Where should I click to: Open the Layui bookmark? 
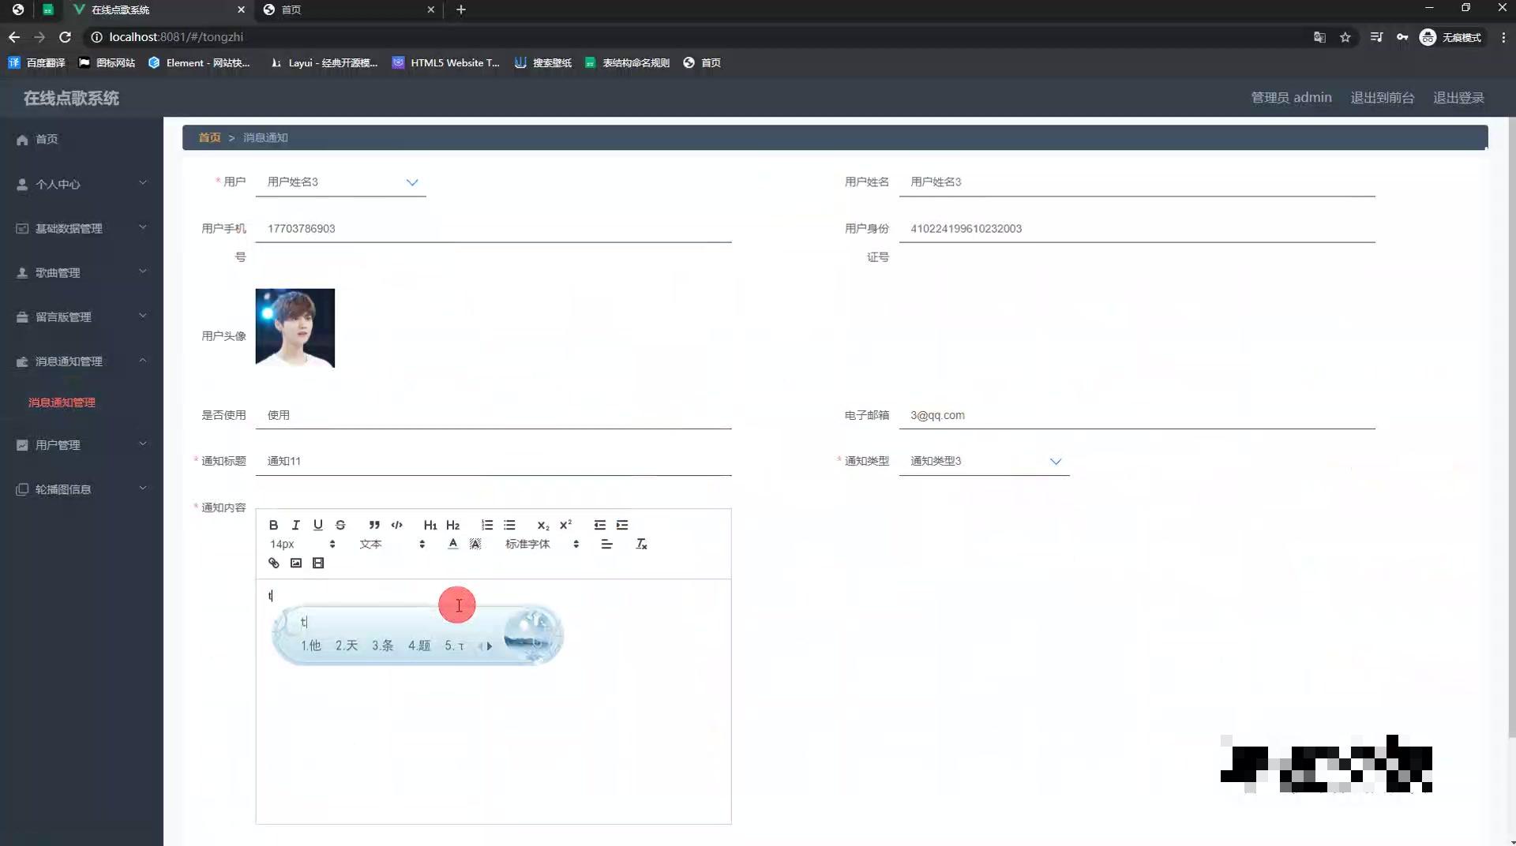[x=324, y=63]
